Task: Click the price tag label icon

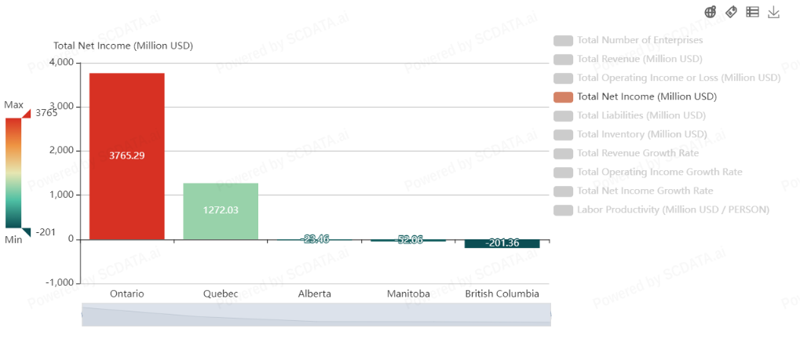Action: pyautogui.click(x=731, y=12)
